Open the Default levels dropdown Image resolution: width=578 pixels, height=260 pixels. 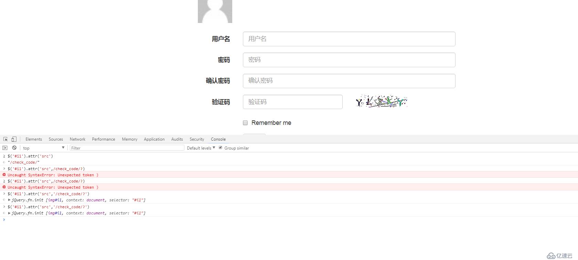point(201,148)
